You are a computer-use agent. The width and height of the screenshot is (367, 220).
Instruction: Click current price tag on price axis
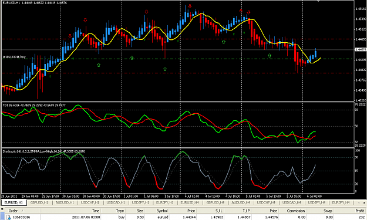point(361,49)
